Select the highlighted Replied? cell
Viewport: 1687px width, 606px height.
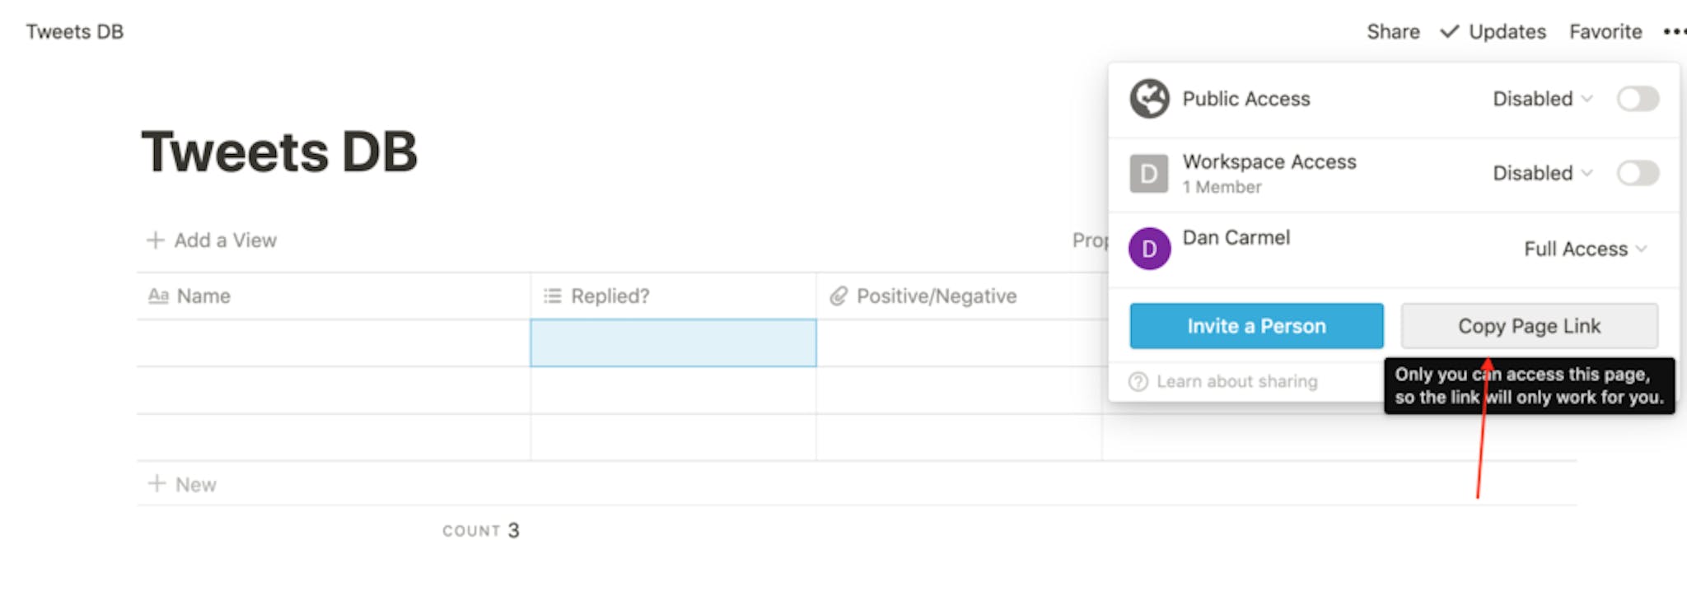(674, 343)
